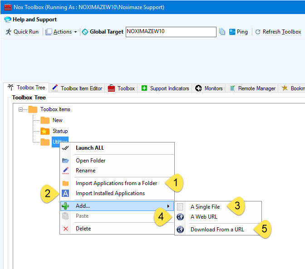The width and height of the screenshot is (305, 269).
Task: Click the Rename pencil icon in the context menu
Action: pos(65,171)
